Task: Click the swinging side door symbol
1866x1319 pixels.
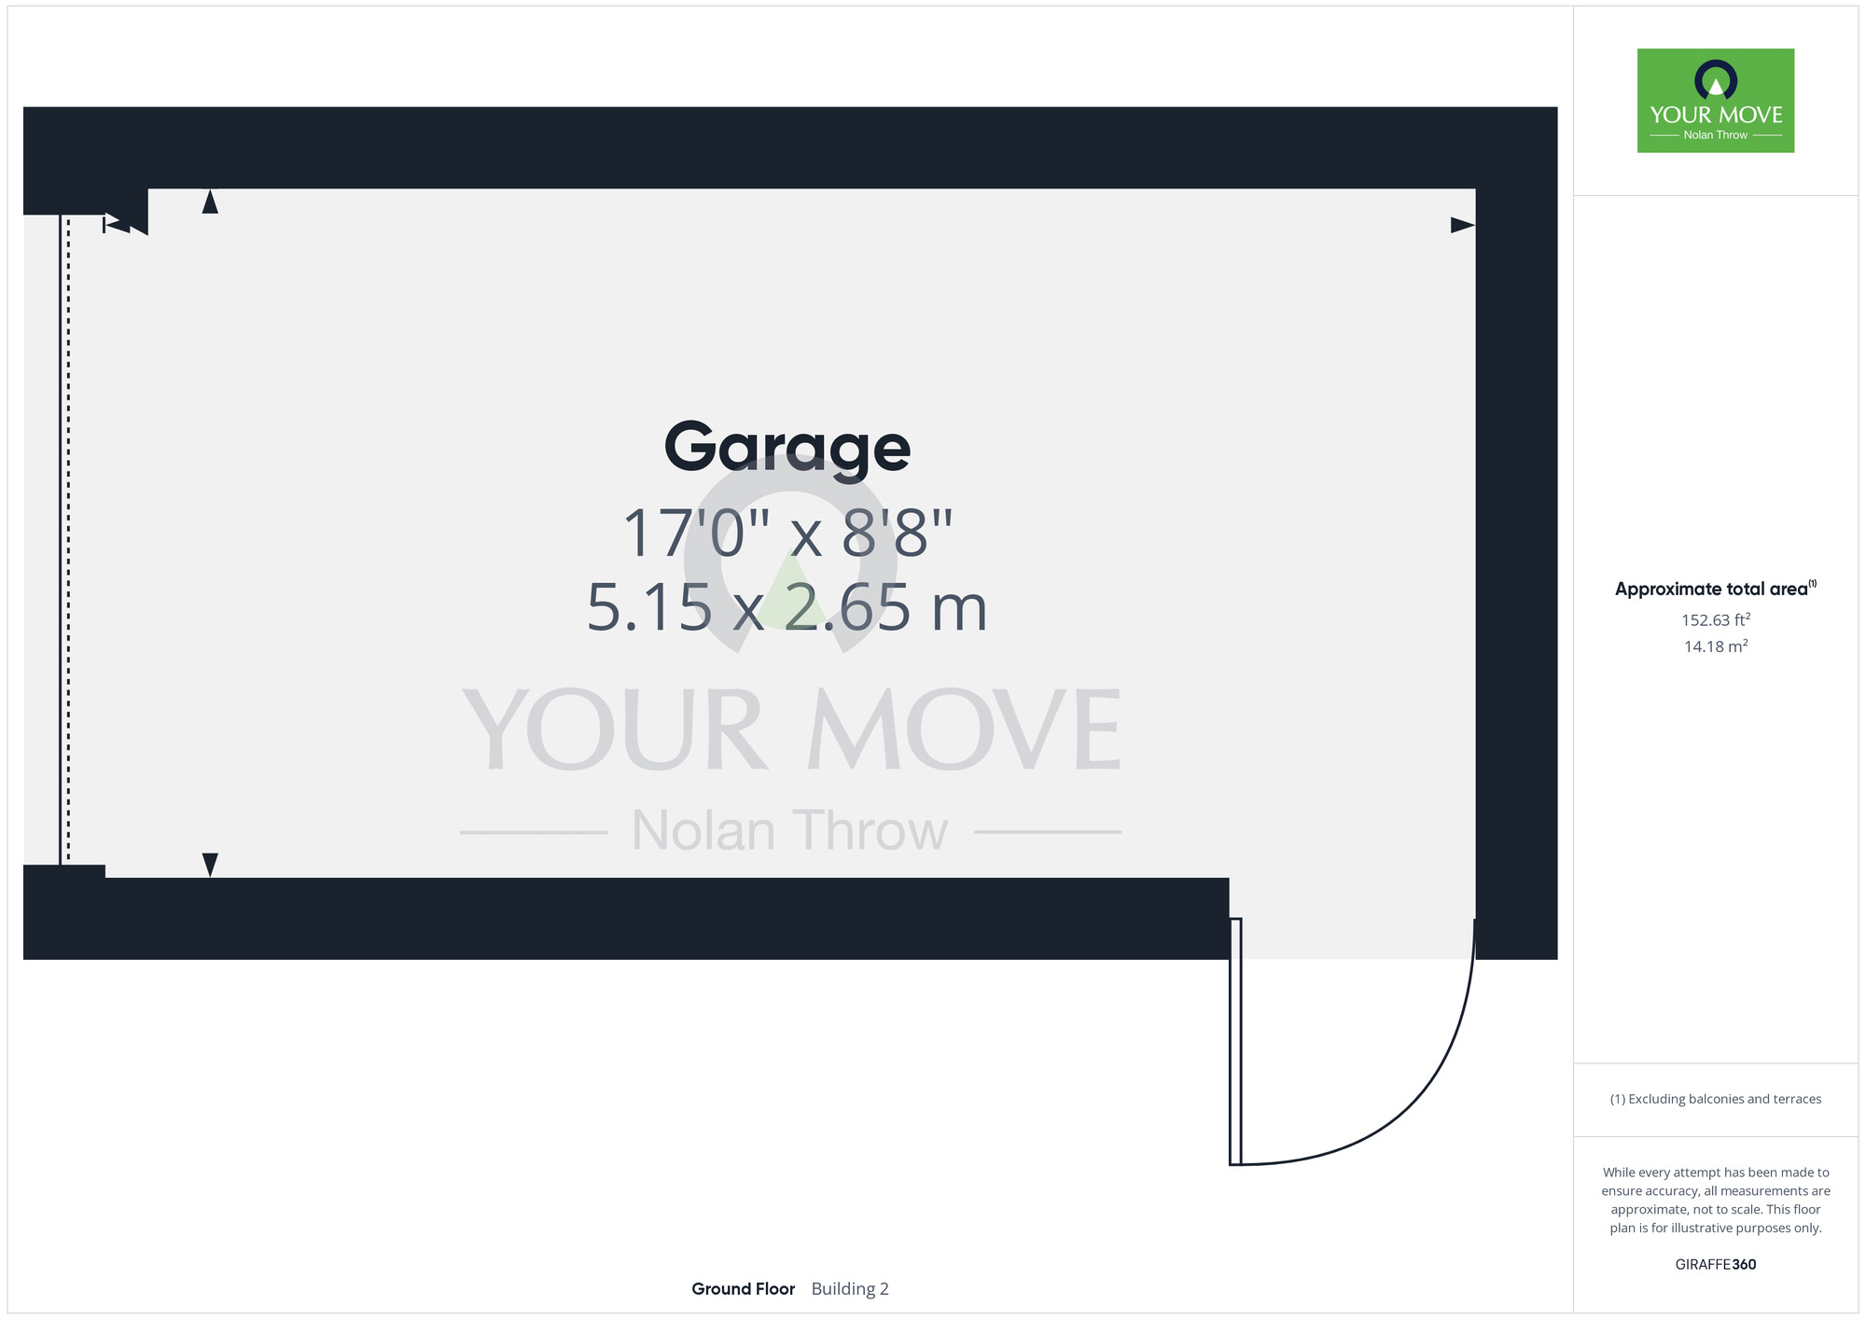Action: coord(1352,1041)
